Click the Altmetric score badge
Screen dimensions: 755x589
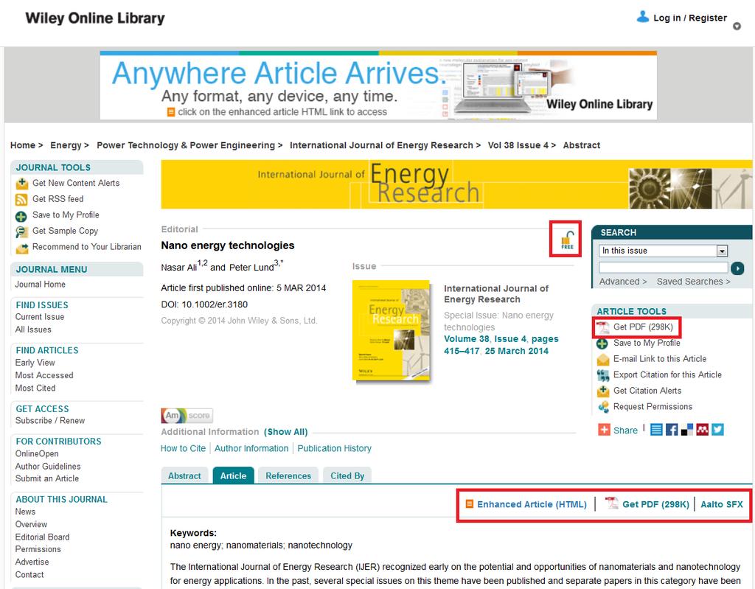tap(187, 415)
